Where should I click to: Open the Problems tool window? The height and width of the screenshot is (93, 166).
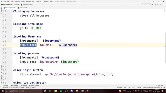(x=15, y=86)
